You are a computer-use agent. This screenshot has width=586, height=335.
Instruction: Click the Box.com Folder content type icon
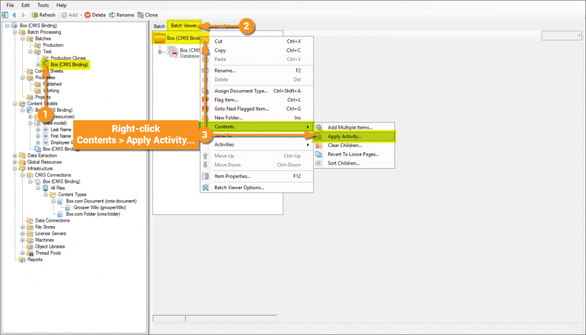pyautogui.click(x=60, y=214)
